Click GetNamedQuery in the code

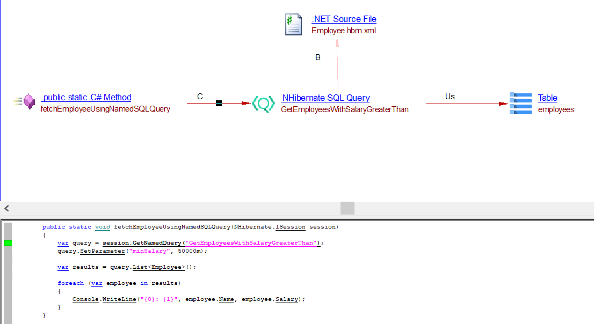click(161, 243)
